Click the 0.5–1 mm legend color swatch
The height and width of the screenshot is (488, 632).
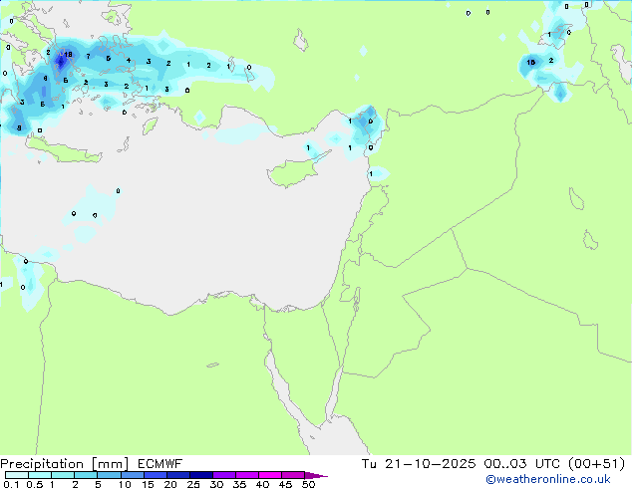[40, 475]
